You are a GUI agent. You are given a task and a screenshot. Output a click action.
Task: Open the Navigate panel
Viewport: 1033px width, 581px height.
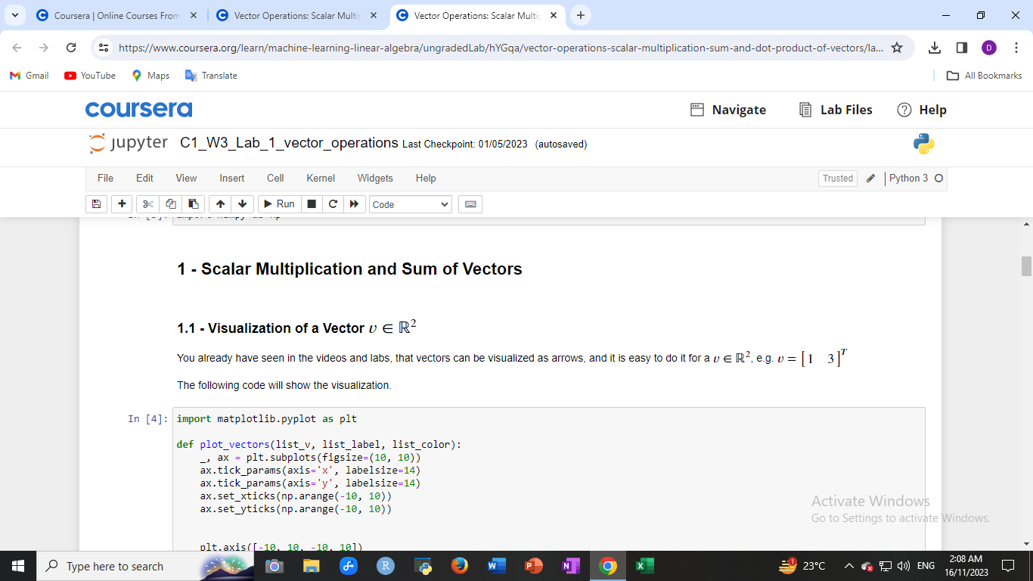pyautogui.click(x=728, y=110)
